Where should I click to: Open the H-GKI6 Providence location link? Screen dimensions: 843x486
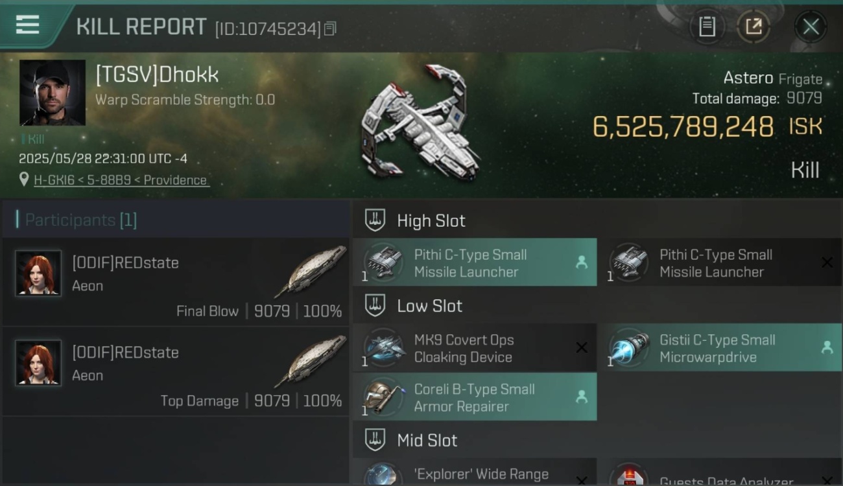click(x=121, y=180)
